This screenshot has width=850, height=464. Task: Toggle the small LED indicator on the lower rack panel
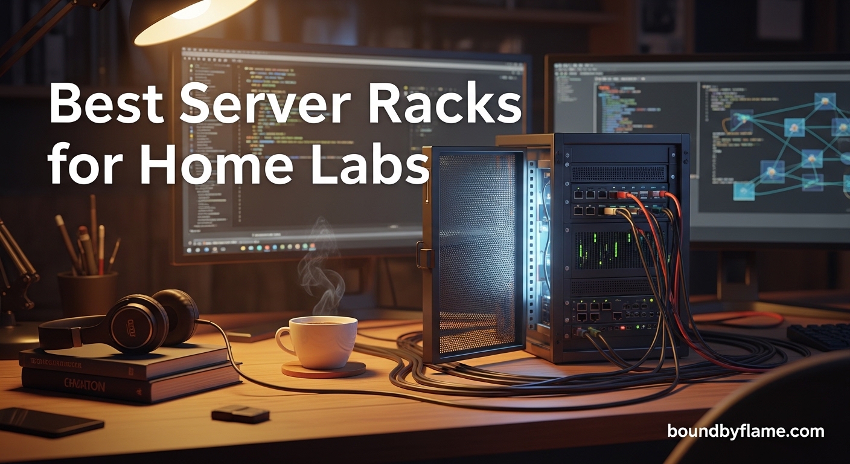651,300
